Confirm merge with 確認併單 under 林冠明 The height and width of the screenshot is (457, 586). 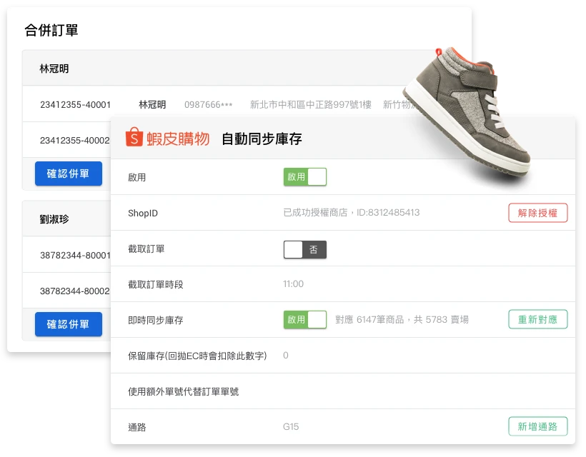(68, 173)
